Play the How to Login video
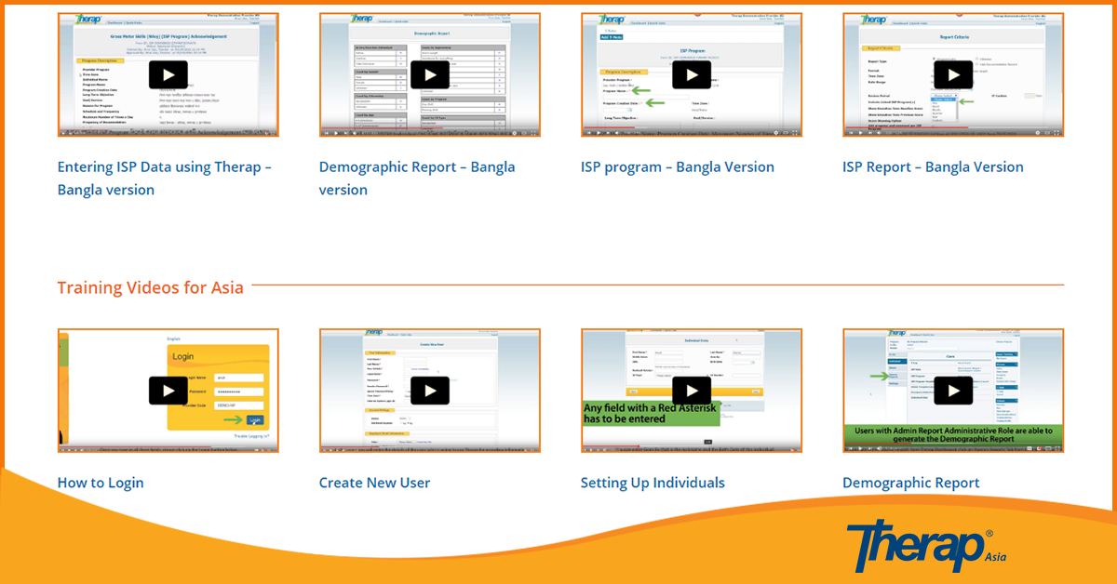This screenshot has width=1117, height=584. pyautogui.click(x=168, y=391)
